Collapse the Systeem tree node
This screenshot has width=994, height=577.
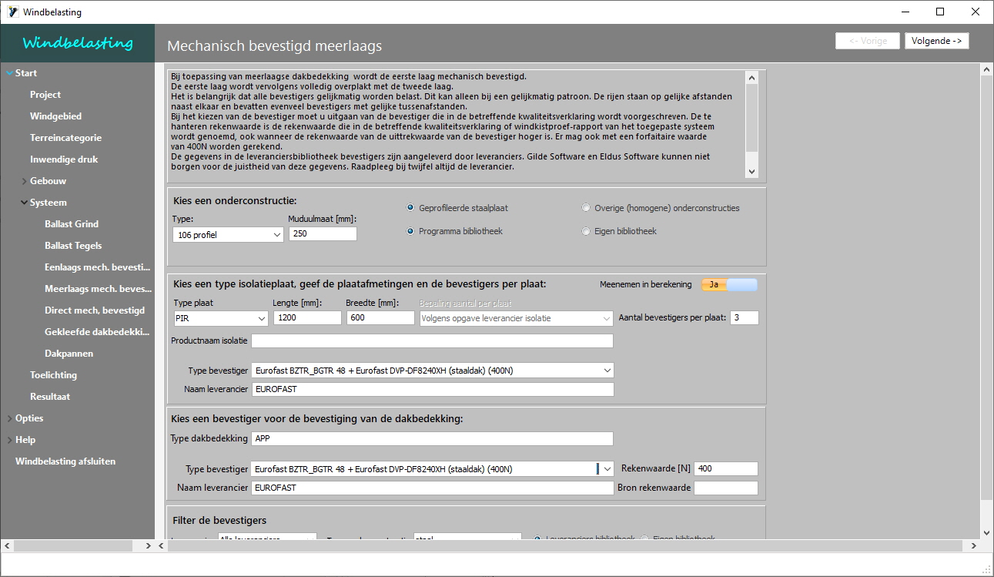click(x=24, y=203)
